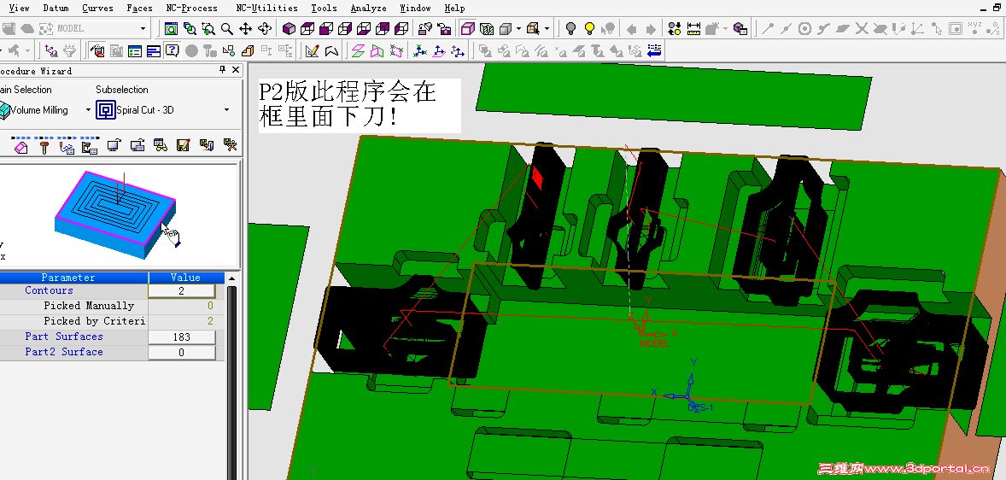The width and height of the screenshot is (1006, 480).
Task: Click the Part Surfaces value 183 field
Action: click(182, 337)
